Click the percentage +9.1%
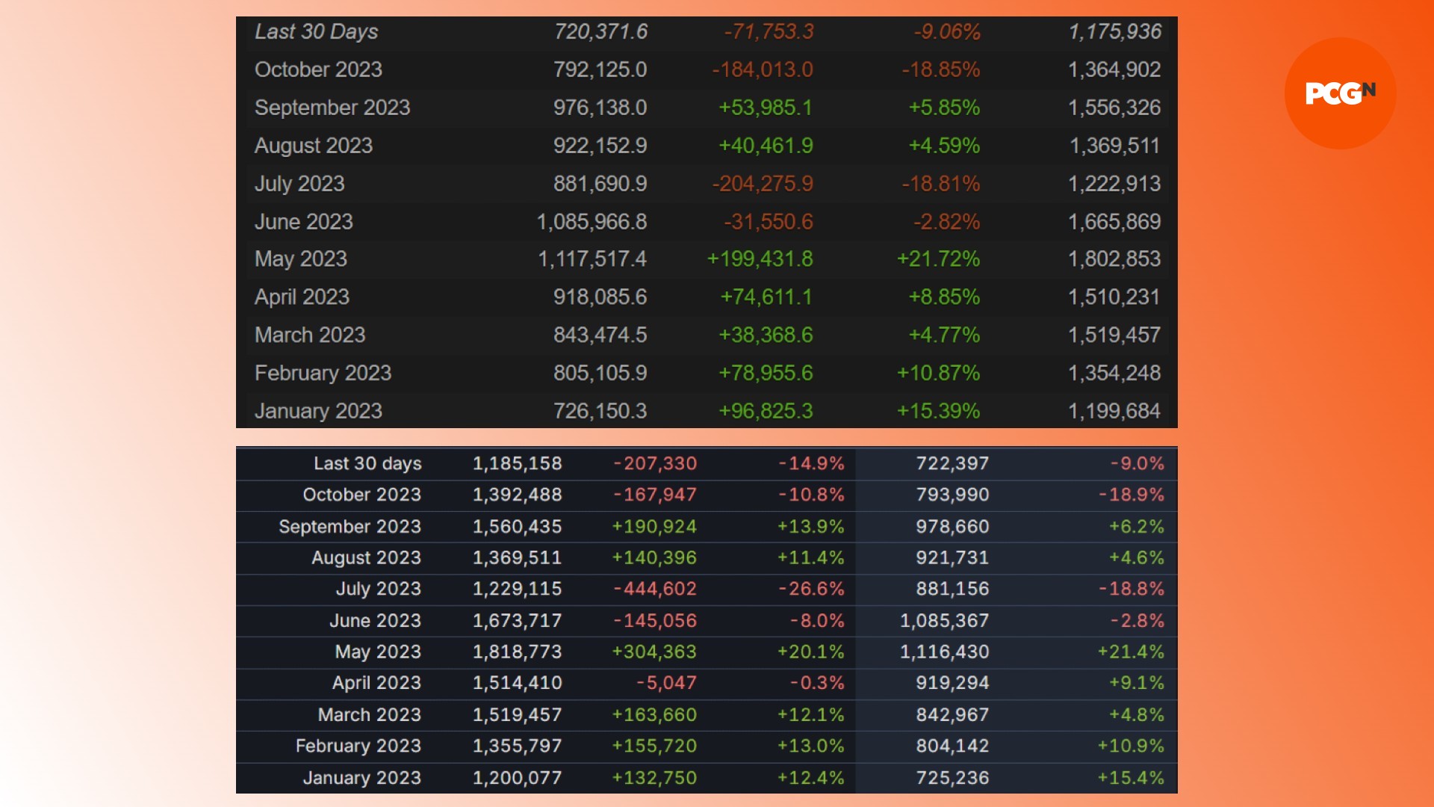Screen dimensions: 1434x807 click(1137, 683)
